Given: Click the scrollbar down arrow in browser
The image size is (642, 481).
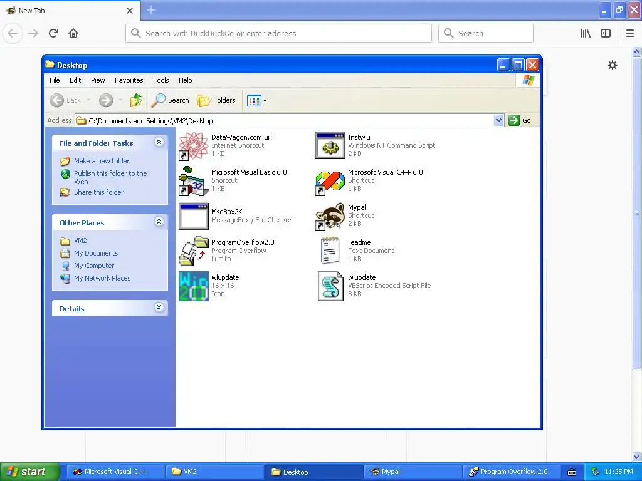Looking at the screenshot, I should (x=636, y=457).
